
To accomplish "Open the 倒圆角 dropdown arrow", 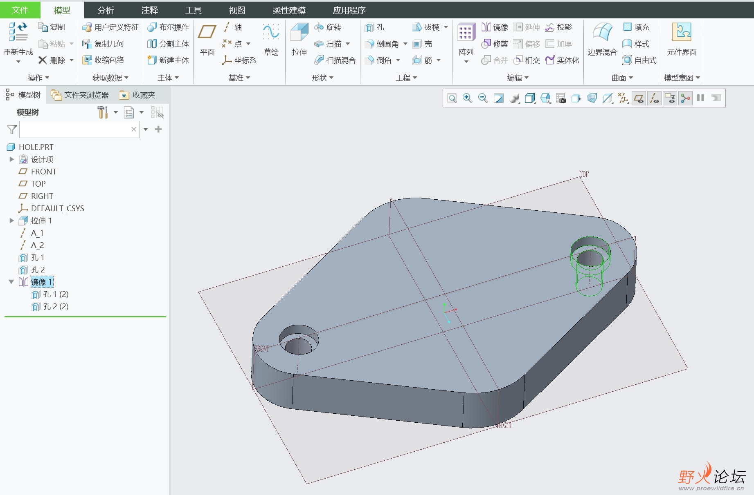I will pyautogui.click(x=405, y=44).
